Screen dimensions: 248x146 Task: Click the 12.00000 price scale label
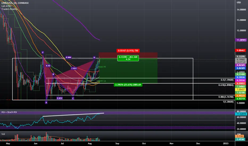coord(241,31)
